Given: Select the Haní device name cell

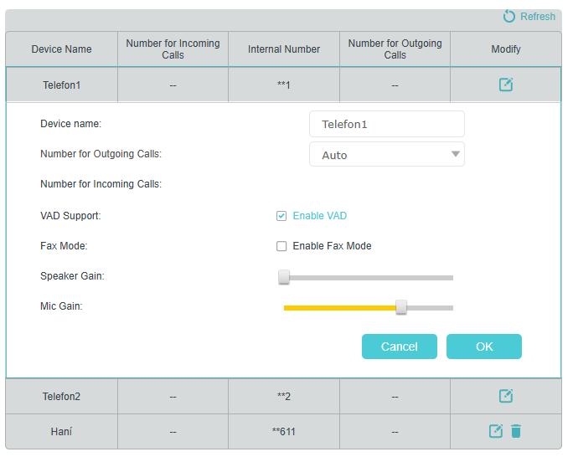Looking at the screenshot, I should click(62, 432).
